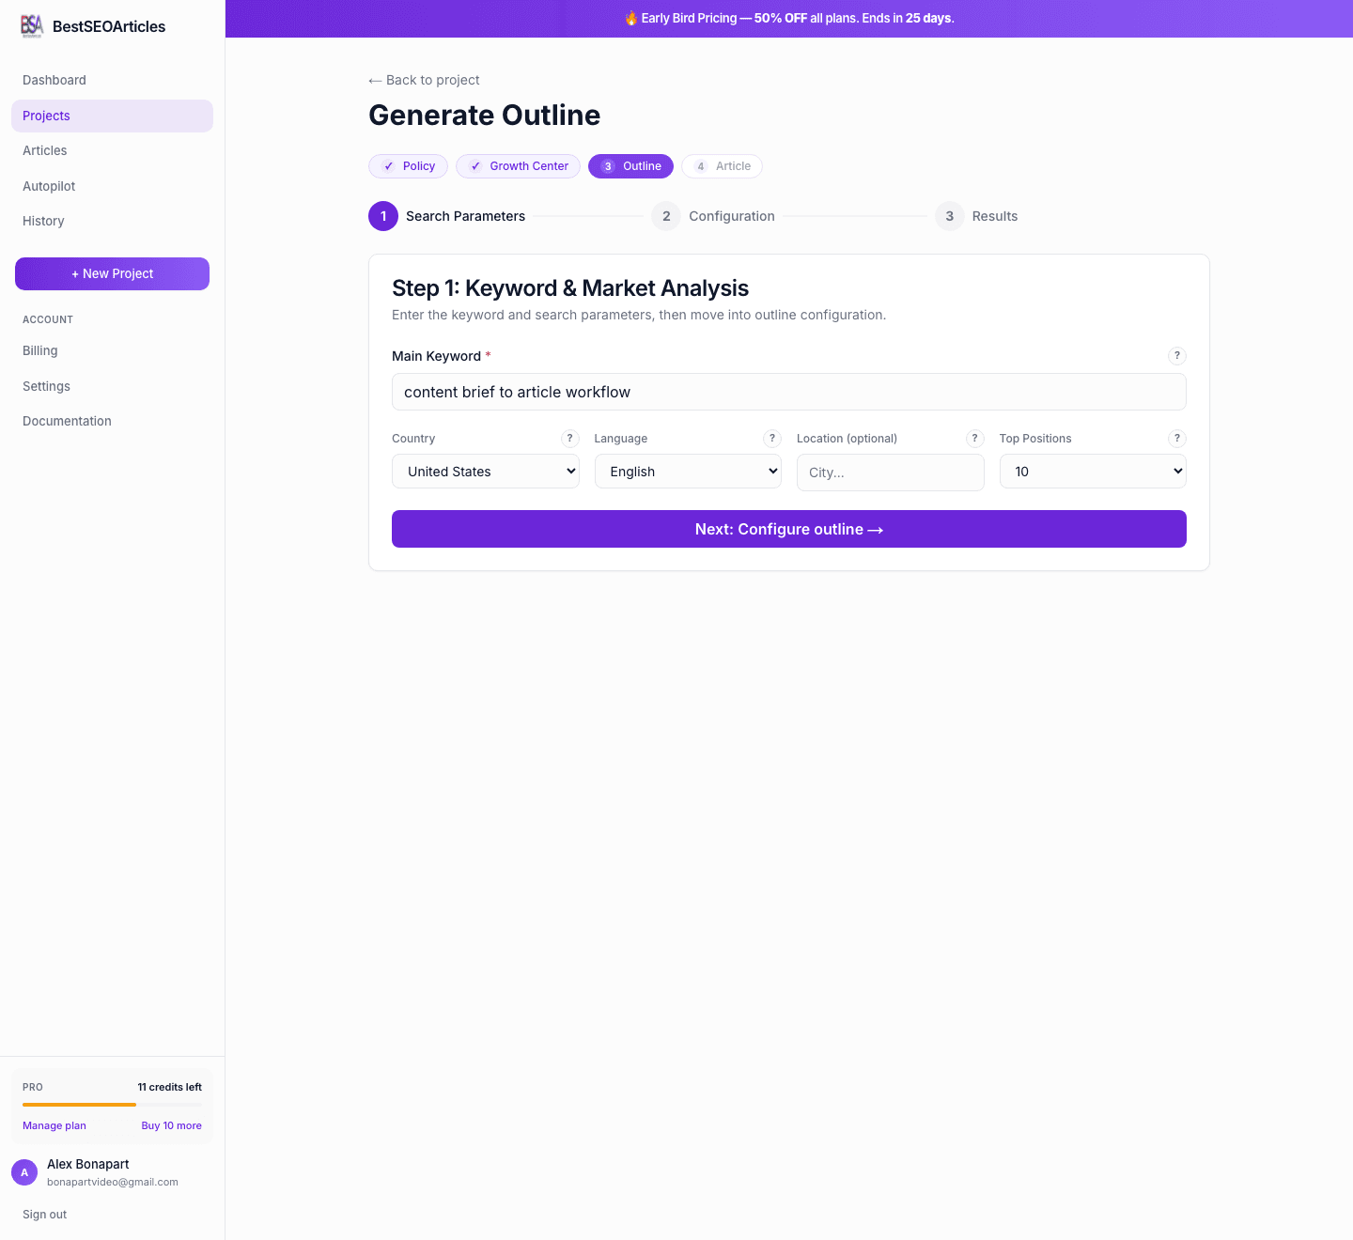Click the Language field help icon
The width and height of the screenshot is (1353, 1240).
pos(772,438)
